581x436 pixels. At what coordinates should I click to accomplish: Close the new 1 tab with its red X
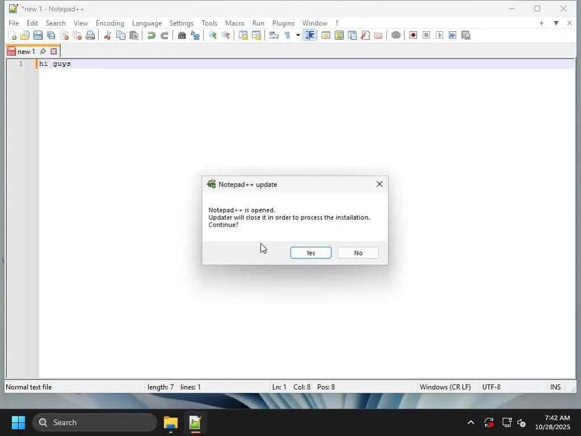[54, 52]
